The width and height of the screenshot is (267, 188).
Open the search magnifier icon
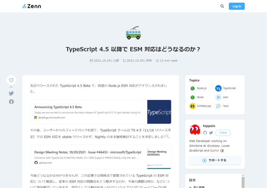(222, 6)
